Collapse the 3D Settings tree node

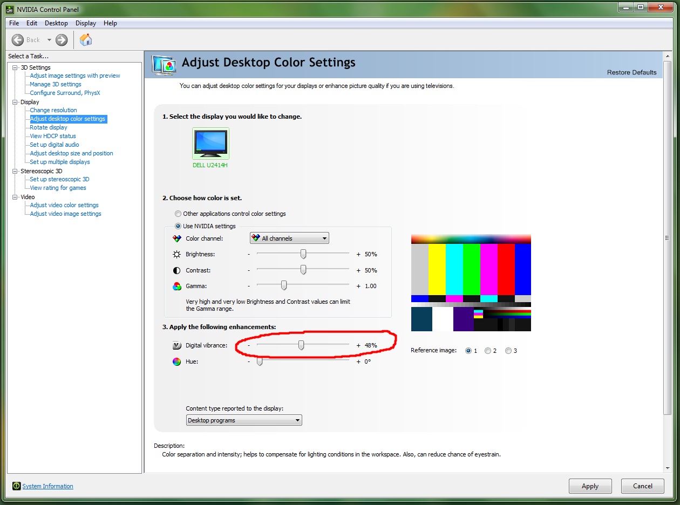[15, 67]
